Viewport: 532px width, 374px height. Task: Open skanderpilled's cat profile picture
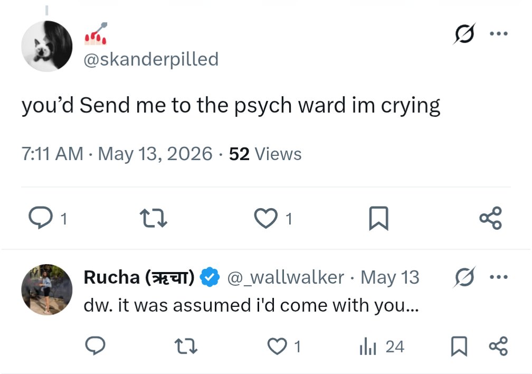(x=47, y=46)
